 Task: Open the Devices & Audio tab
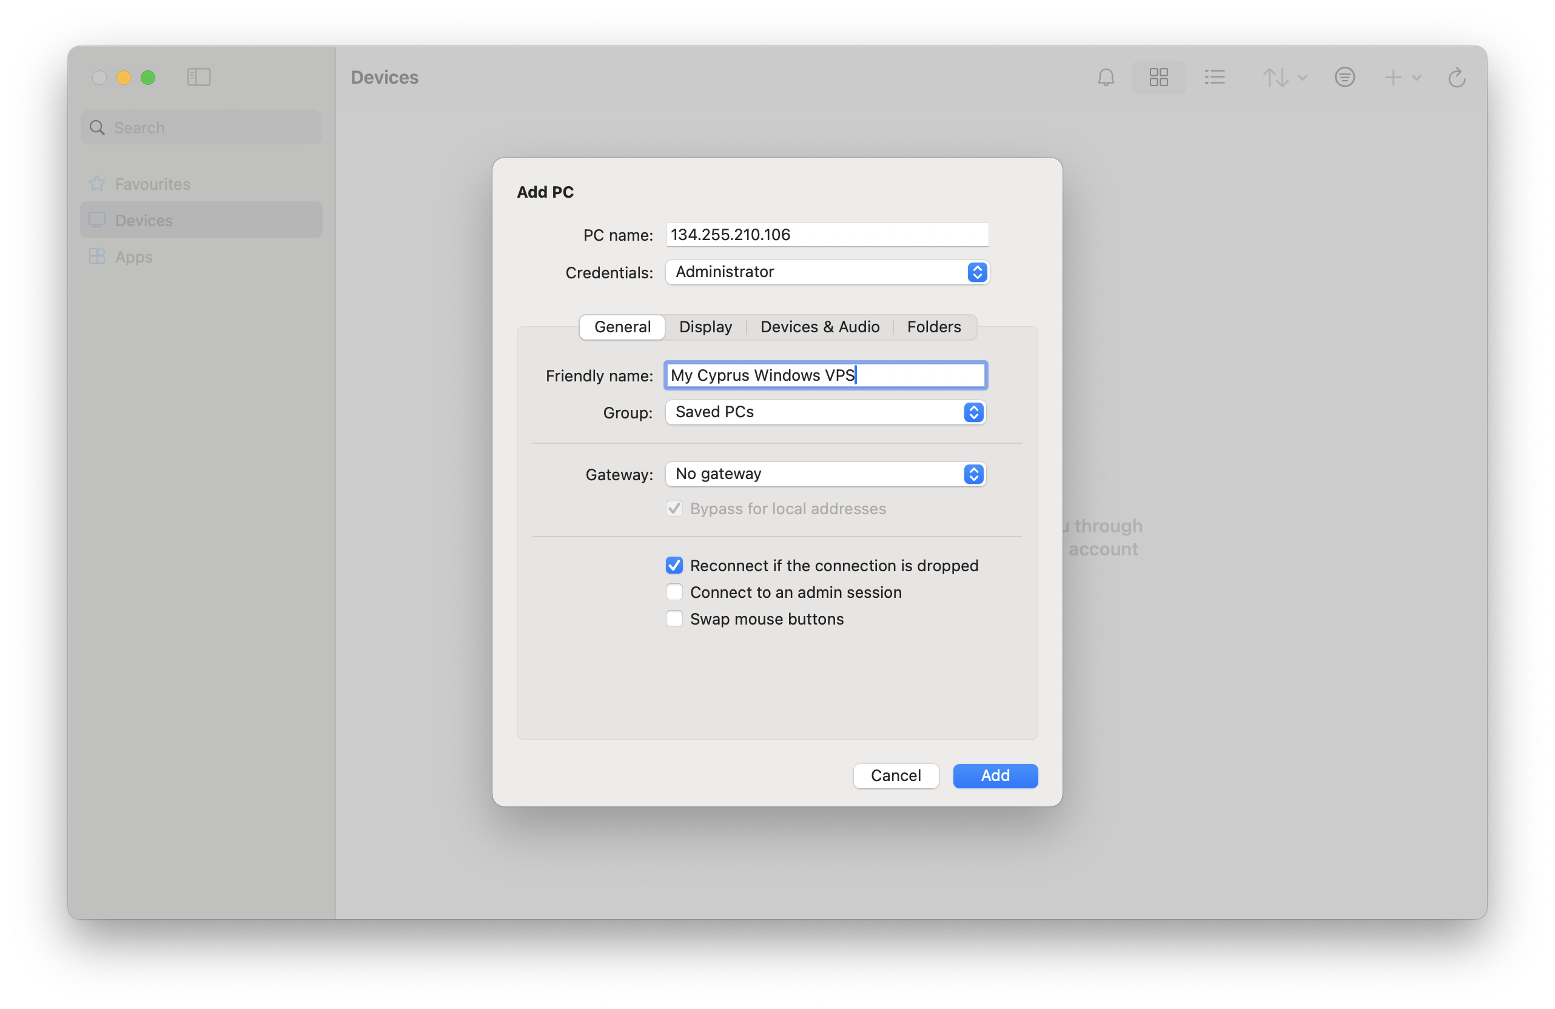[819, 327]
